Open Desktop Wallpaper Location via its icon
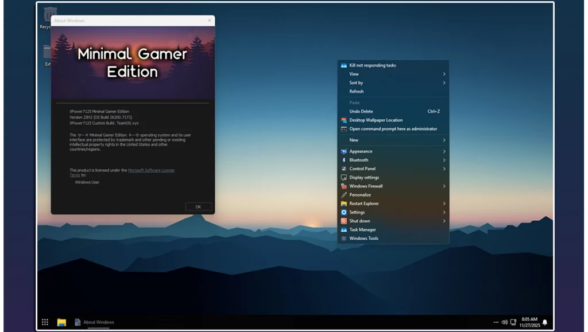 coord(344,120)
